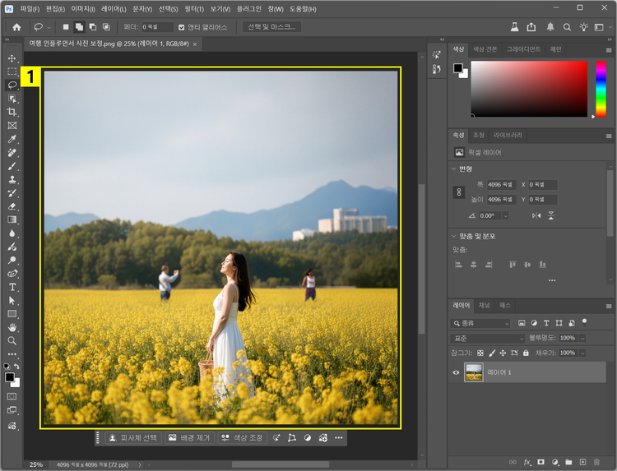Pick the Horizontal Type tool
617x471 pixels.
(x=12, y=287)
